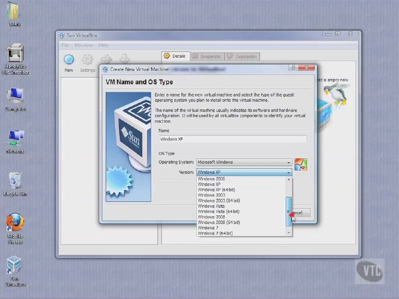Choose Windows XP (64 bit) option
This screenshot has width=399, height=299.
click(x=241, y=190)
